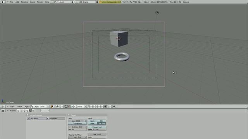
Task: Click the clipping Start 0.10 field
Action: tap(77, 137)
